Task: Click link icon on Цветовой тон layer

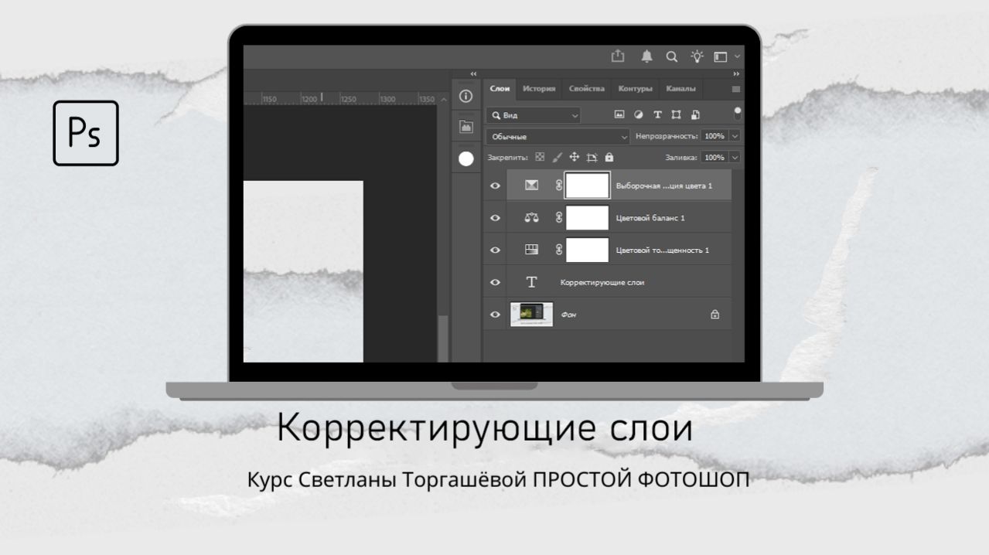Action: tap(558, 250)
